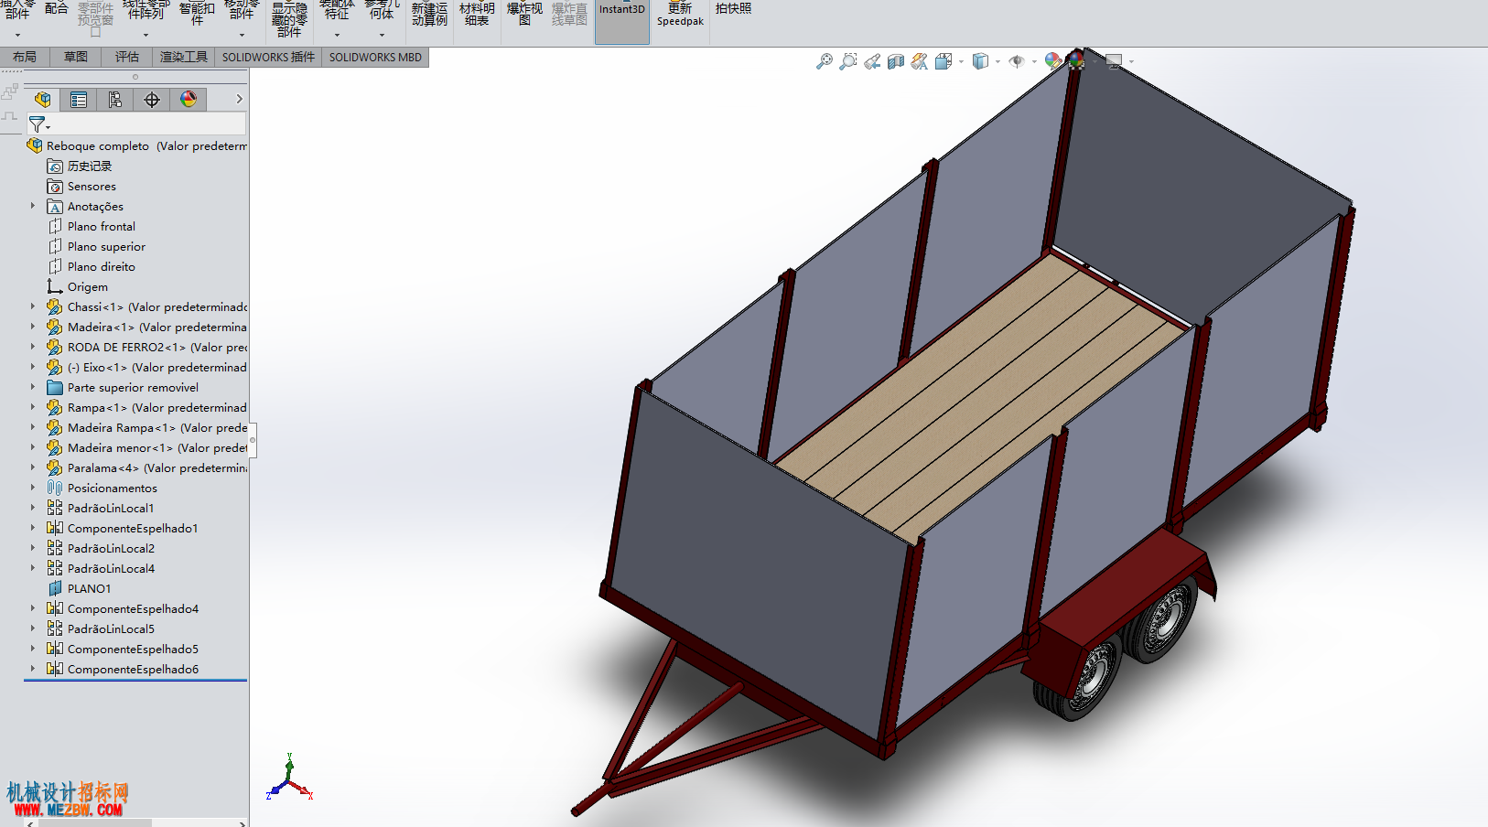The image size is (1488, 827).
Task: Select Reboque completo root assembly
Action: 137,145
